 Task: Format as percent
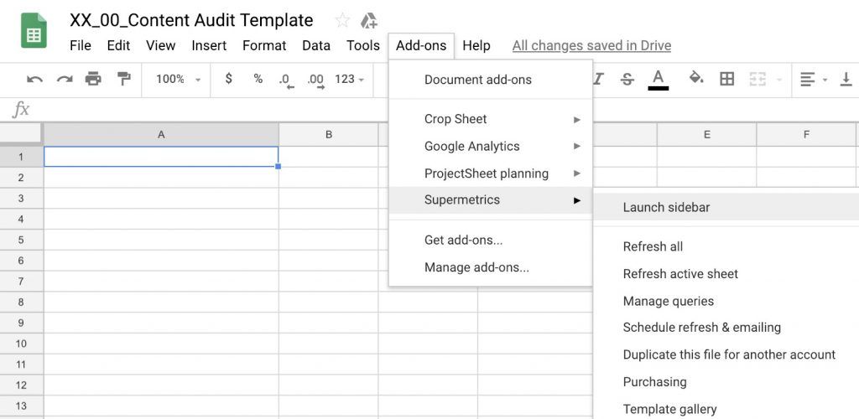click(x=258, y=79)
